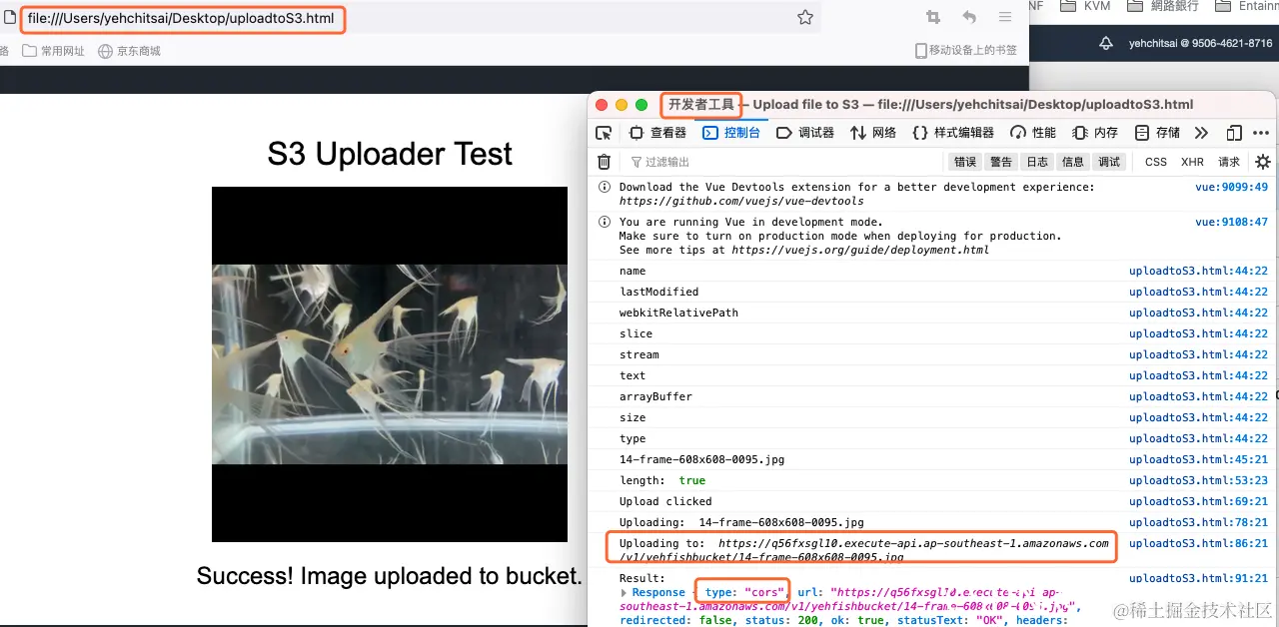The height and width of the screenshot is (627, 1279).
Task: Open the 查看器 inspector tab
Action: point(657,133)
